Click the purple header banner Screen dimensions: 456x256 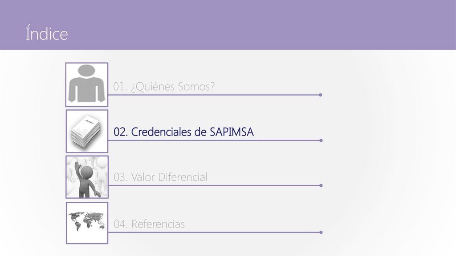pos(228,25)
